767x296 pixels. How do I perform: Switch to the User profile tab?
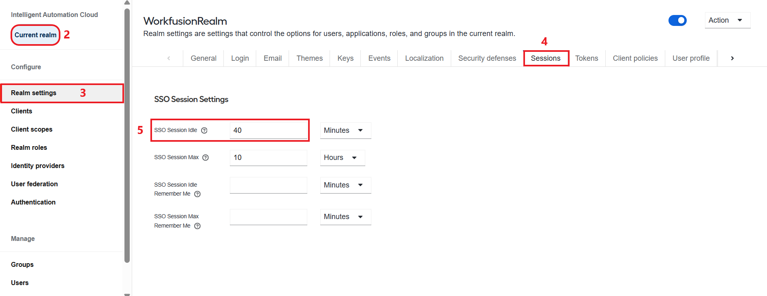691,58
